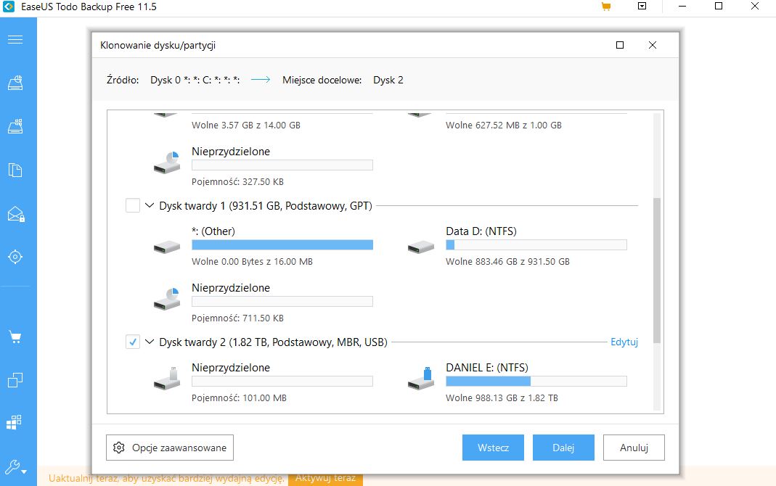Open the Clone icon in the sidebar
The image size is (776, 486).
(x=15, y=379)
